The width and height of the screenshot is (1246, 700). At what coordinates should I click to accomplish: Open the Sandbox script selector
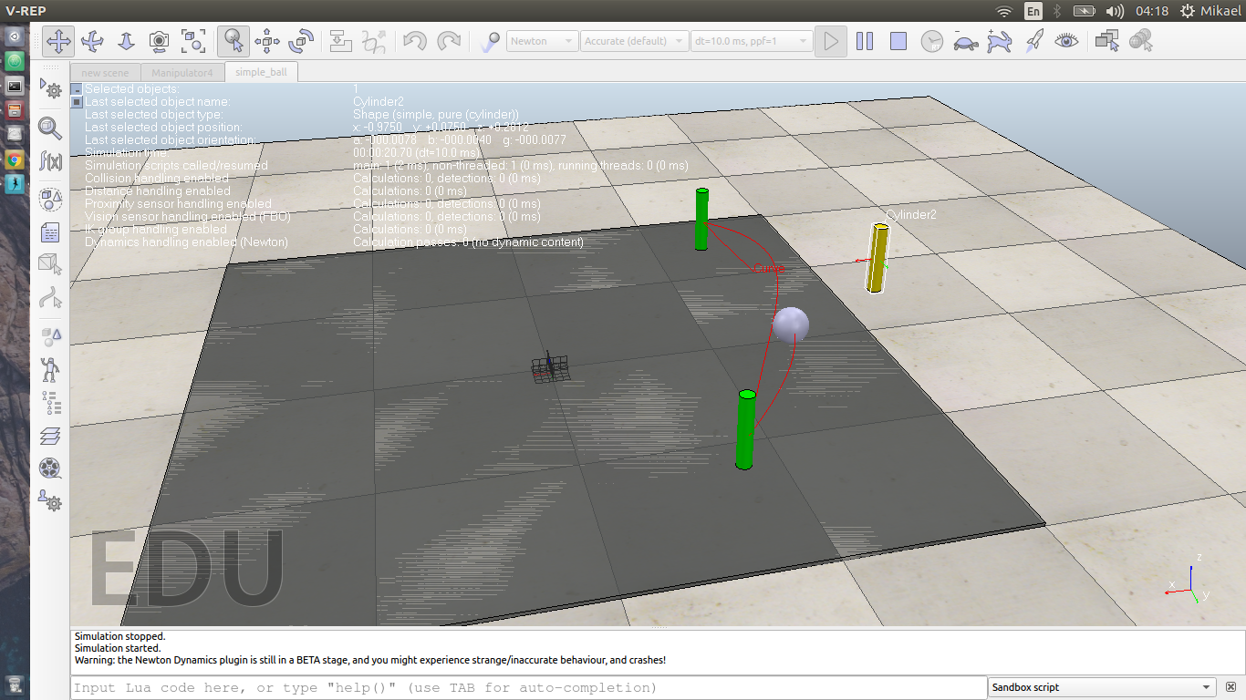(x=1101, y=687)
